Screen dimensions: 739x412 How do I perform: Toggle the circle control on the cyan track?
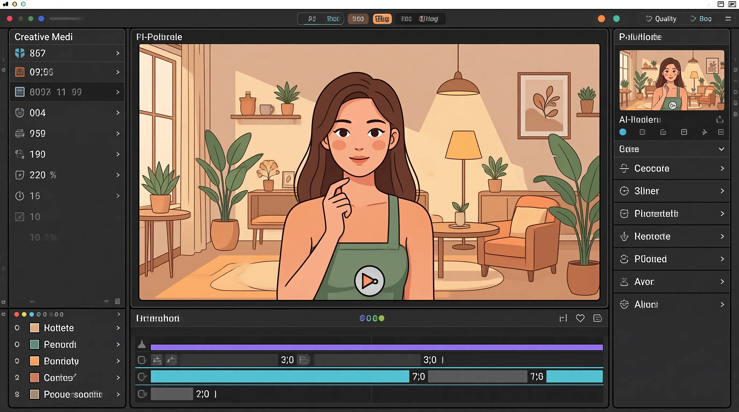(x=142, y=377)
